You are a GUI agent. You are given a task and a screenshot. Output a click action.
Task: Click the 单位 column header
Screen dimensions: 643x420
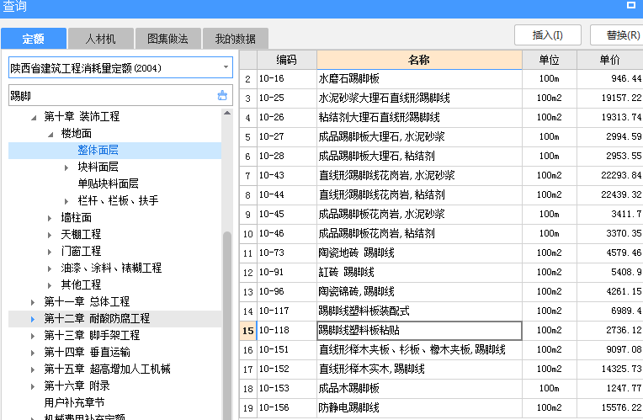[x=549, y=60]
